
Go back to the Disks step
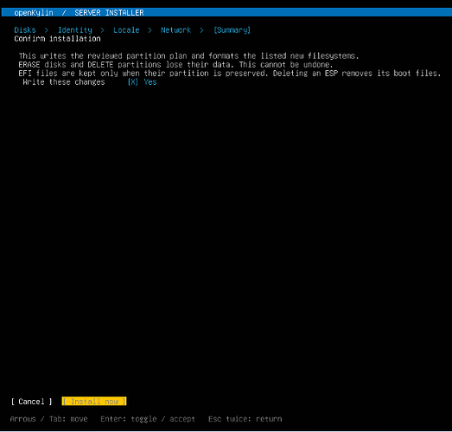click(x=25, y=30)
